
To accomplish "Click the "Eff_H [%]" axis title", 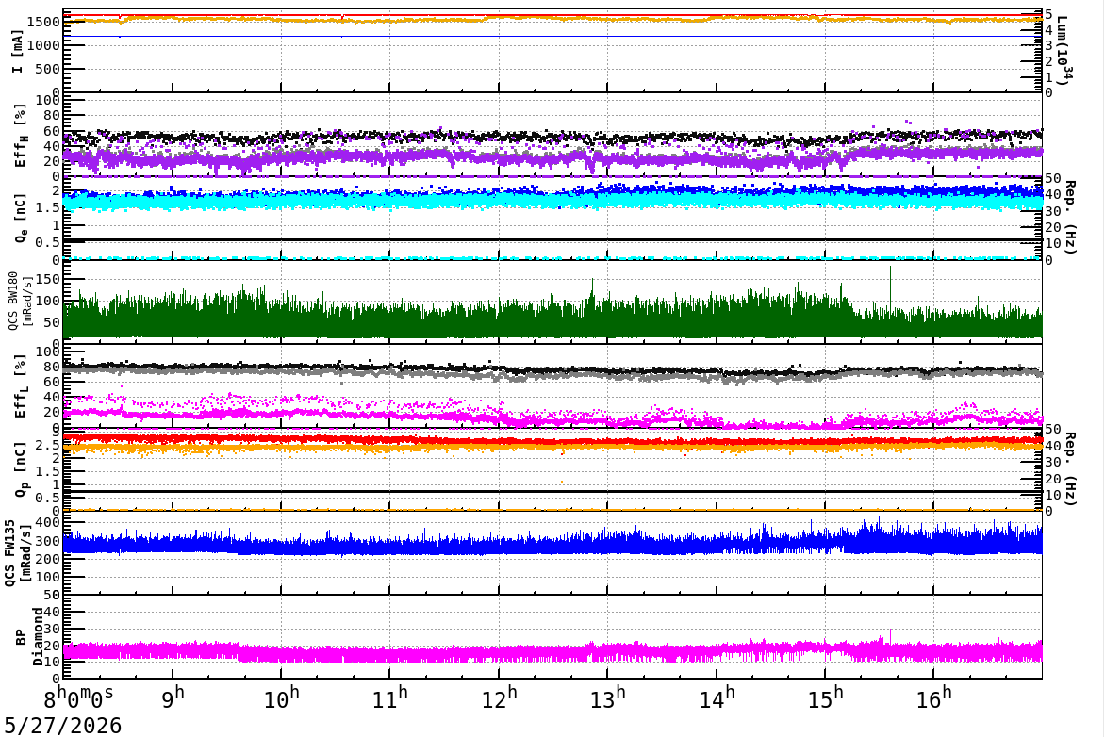I will click(20, 136).
